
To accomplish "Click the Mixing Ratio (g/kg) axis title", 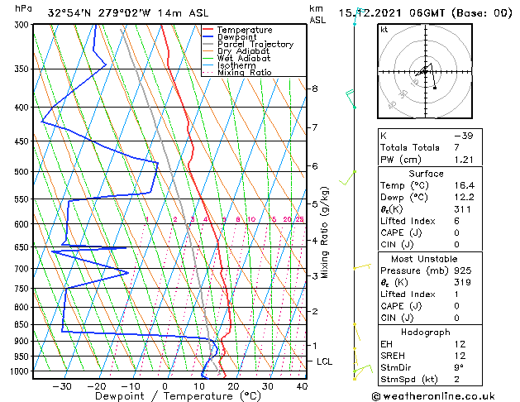I will coord(324,232).
